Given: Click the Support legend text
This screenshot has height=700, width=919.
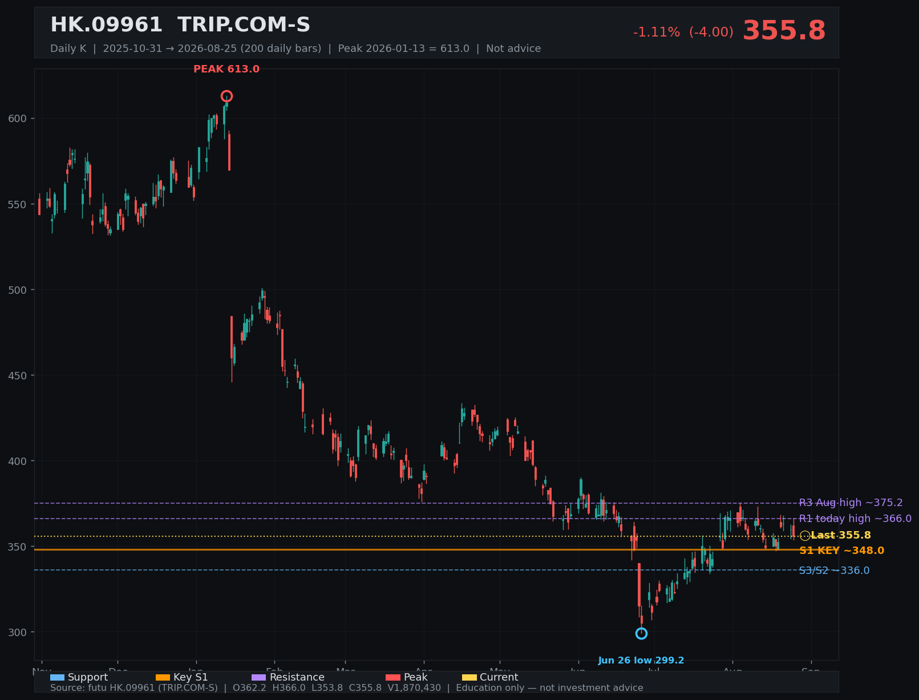Looking at the screenshot, I should 88,677.
